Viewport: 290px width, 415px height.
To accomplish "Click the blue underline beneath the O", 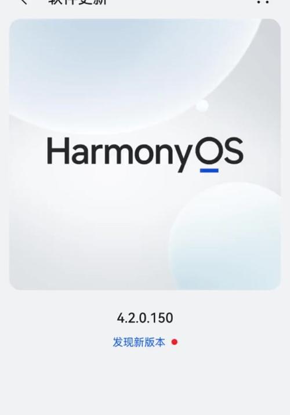I will coord(209,171).
